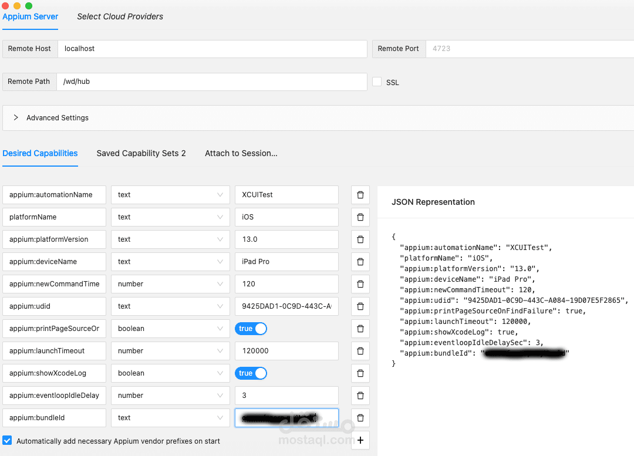Edit the appium:launchTimeout name field
This screenshot has width=634, height=456.
click(x=54, y=351)
